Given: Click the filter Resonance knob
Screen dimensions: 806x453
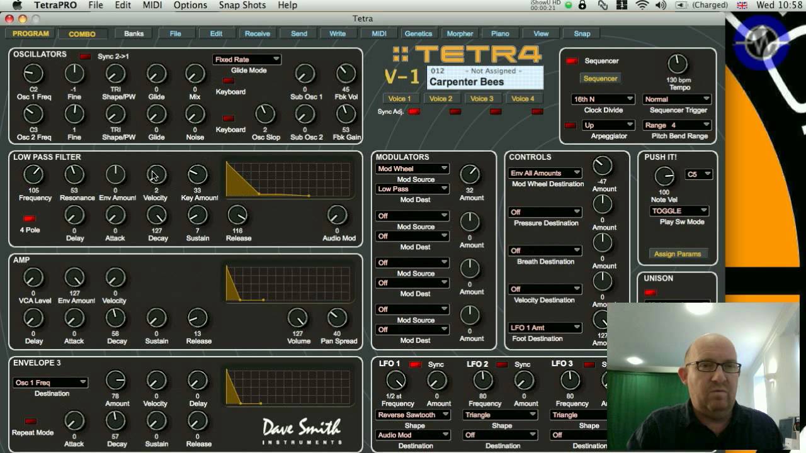Looking at the screenshot, I should [x=74, y=175].
